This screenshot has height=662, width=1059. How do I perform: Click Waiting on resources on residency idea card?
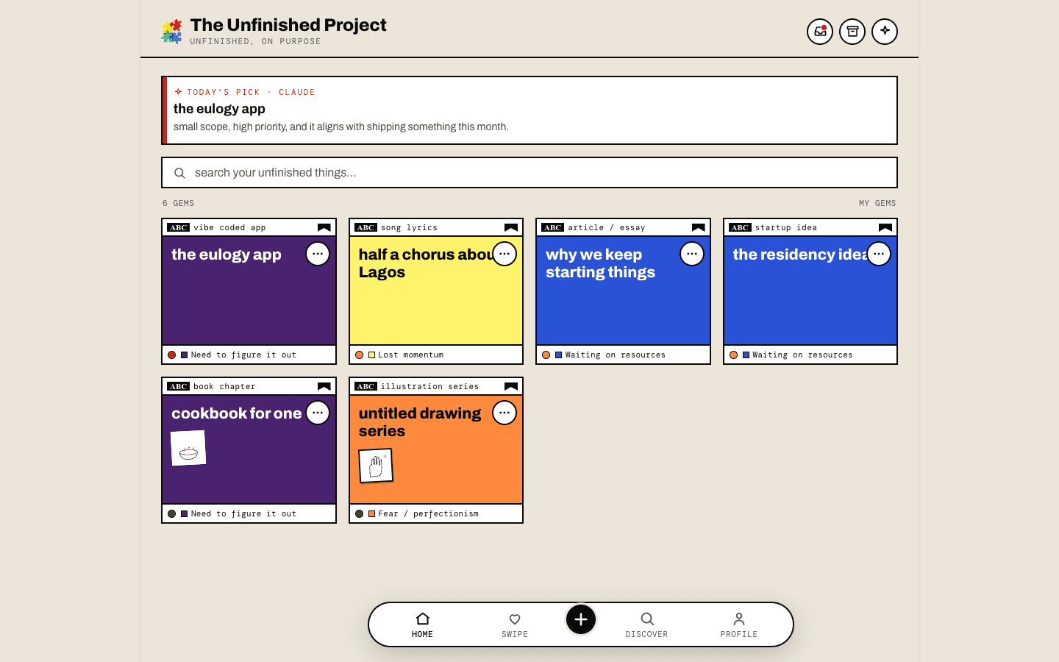[x=802, y=355]
